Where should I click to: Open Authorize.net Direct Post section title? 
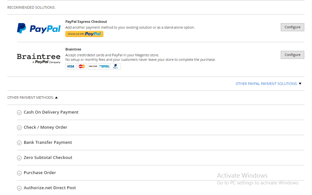click(x=50, y=188)
